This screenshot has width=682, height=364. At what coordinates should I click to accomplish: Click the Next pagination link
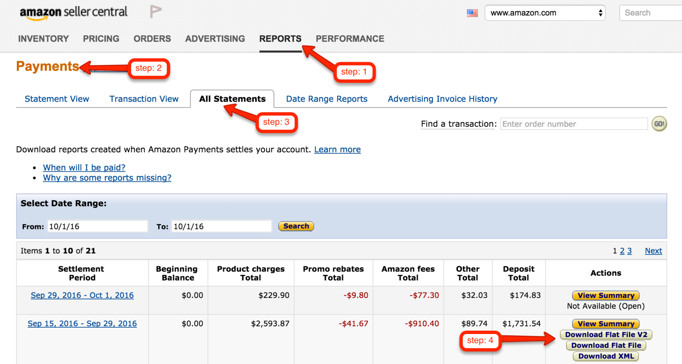[x=653, y=250]
